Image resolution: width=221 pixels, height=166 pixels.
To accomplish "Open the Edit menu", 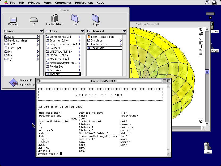I will (22, 3).
